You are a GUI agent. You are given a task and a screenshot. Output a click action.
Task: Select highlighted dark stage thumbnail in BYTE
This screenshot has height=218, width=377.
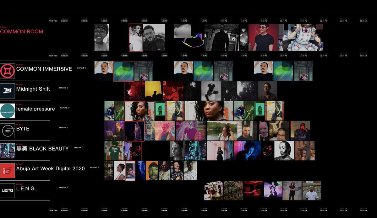tap(134, 131)
